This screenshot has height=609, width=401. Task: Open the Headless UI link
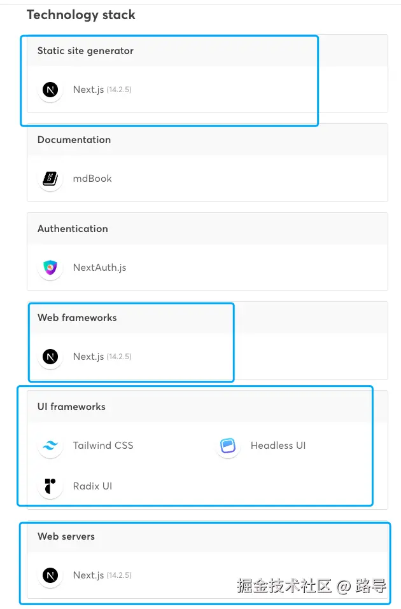pyautogui.click(x=278, y=446)
